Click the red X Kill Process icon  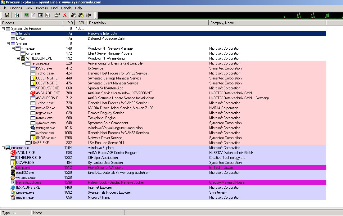coord(65,15)
